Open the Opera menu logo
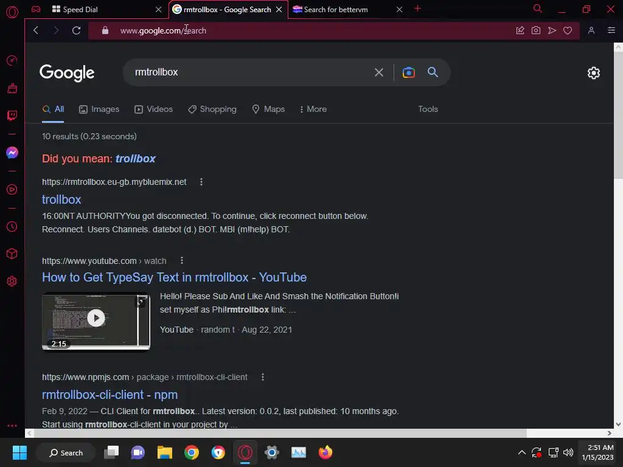Image resolution: width=623 pixels, height=467 pixels. [x=12, y=12]
